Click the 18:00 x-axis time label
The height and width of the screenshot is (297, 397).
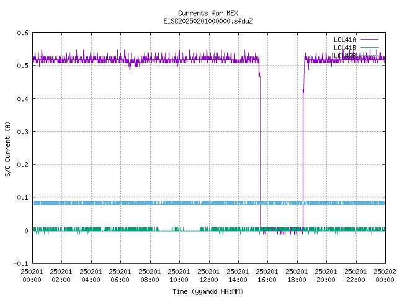click(x=297, y=280)
